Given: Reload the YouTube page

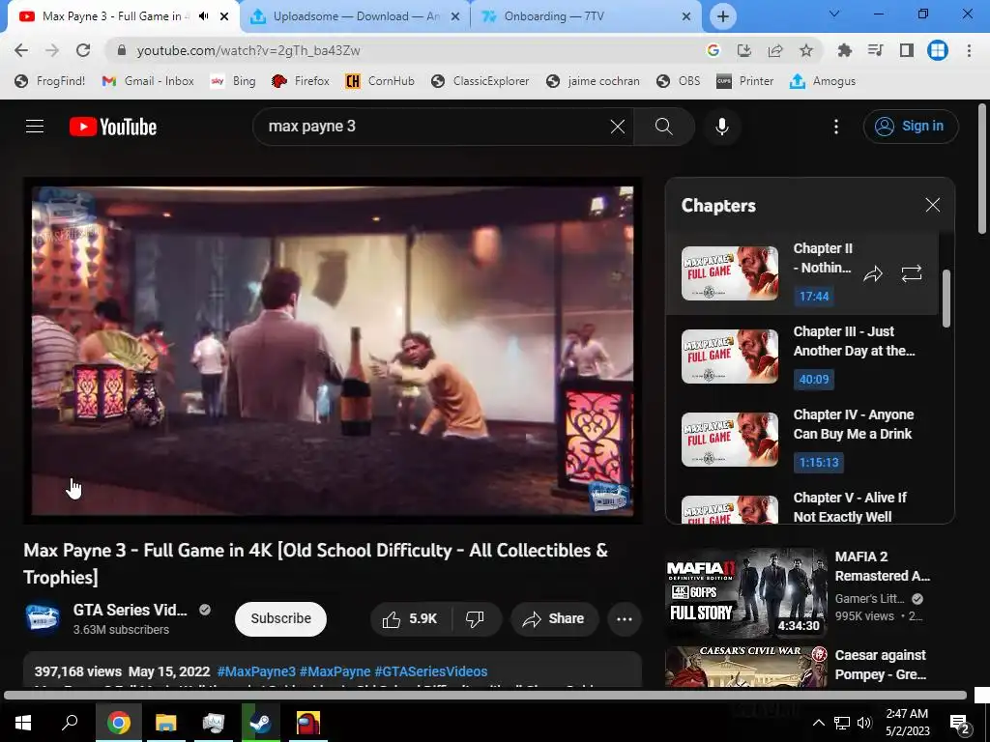Looking at the screenshot, I should (83, 50).
